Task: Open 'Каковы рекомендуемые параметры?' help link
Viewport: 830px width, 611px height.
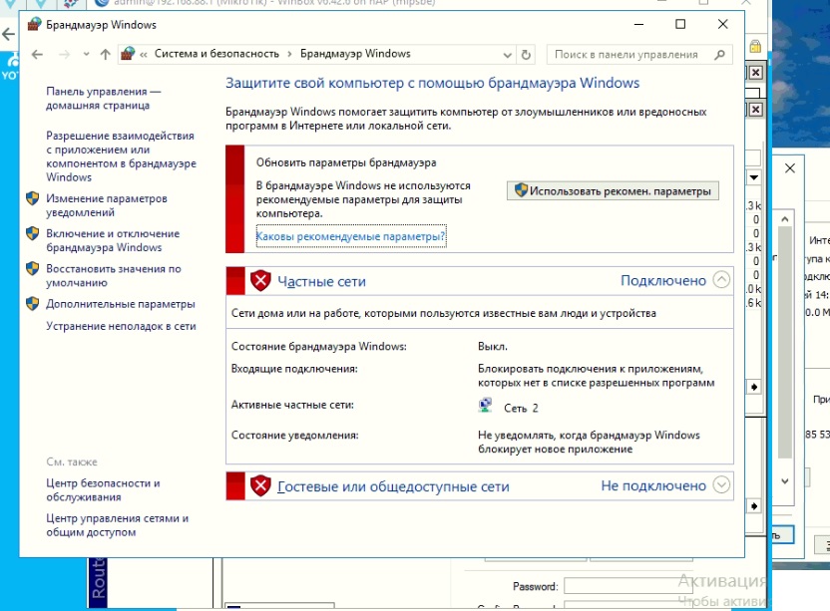Action: [x=351, y=236]
